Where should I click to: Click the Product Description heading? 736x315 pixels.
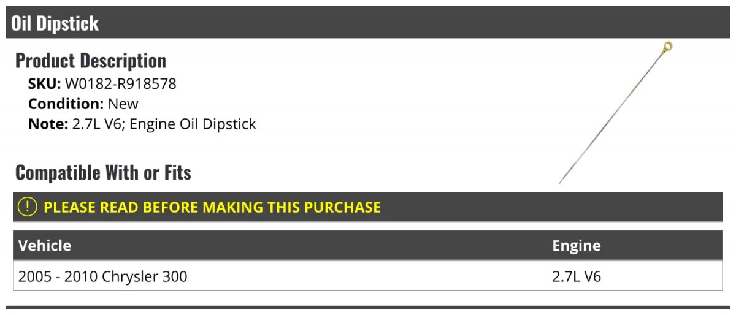tap(91, 61)
